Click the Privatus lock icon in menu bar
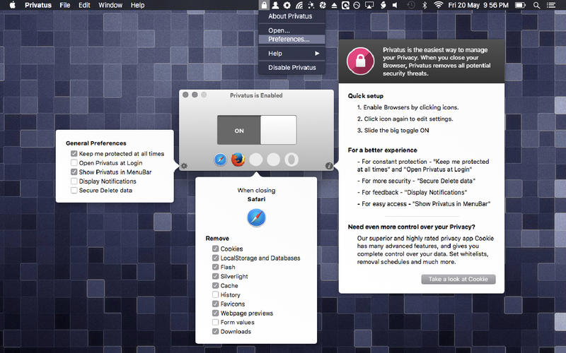Screen dimensions: 566x353 pyautogui.click(x=264, y=5)
